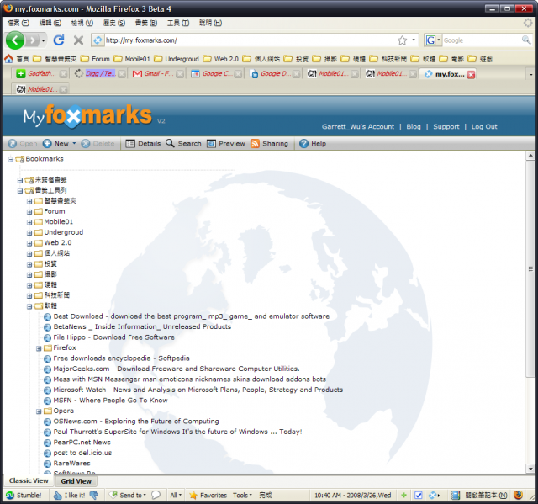Viewport: 538px width, 504px height.
Task: Open the Search tool in Foxmarks toolbar
Action: 183,144
